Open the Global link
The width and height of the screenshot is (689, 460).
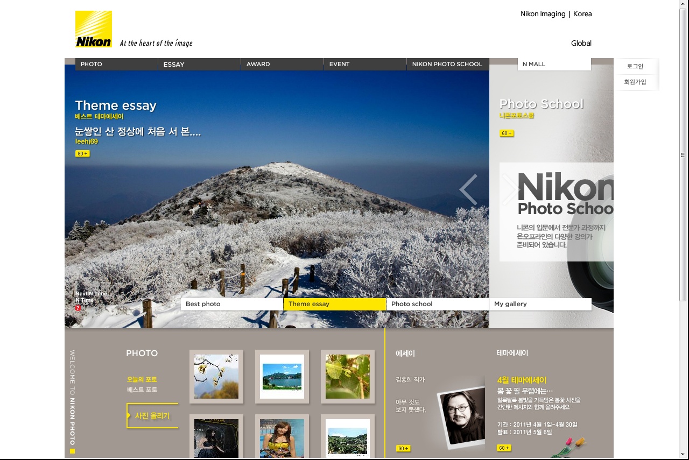[581, 43]
